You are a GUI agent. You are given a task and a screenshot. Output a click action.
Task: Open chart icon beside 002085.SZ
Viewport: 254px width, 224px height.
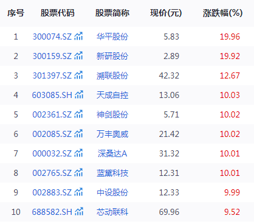coord(78,134)
